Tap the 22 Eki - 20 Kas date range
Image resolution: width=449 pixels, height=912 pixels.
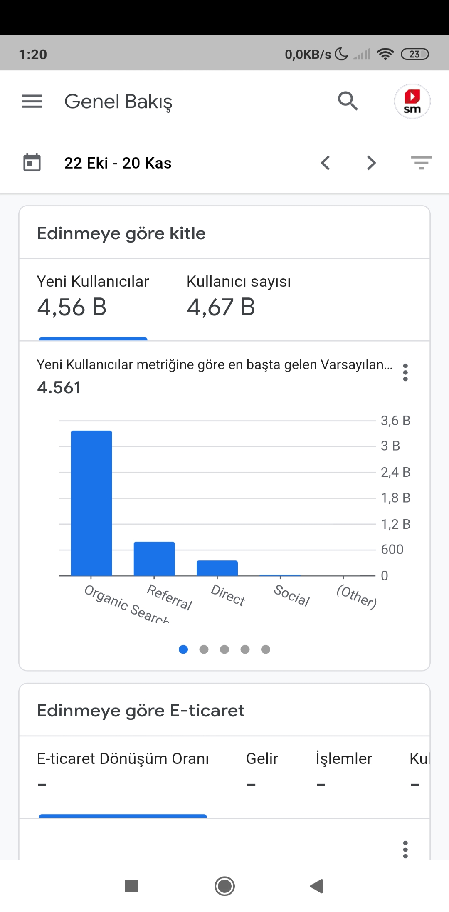(x=118, y=163)
